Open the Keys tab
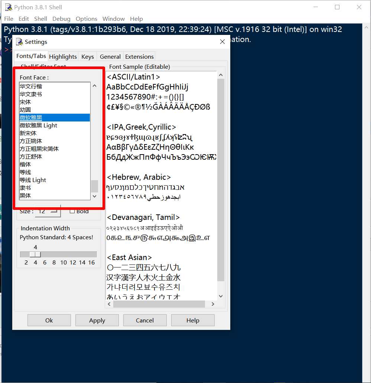371x383 pixels. 88,56
